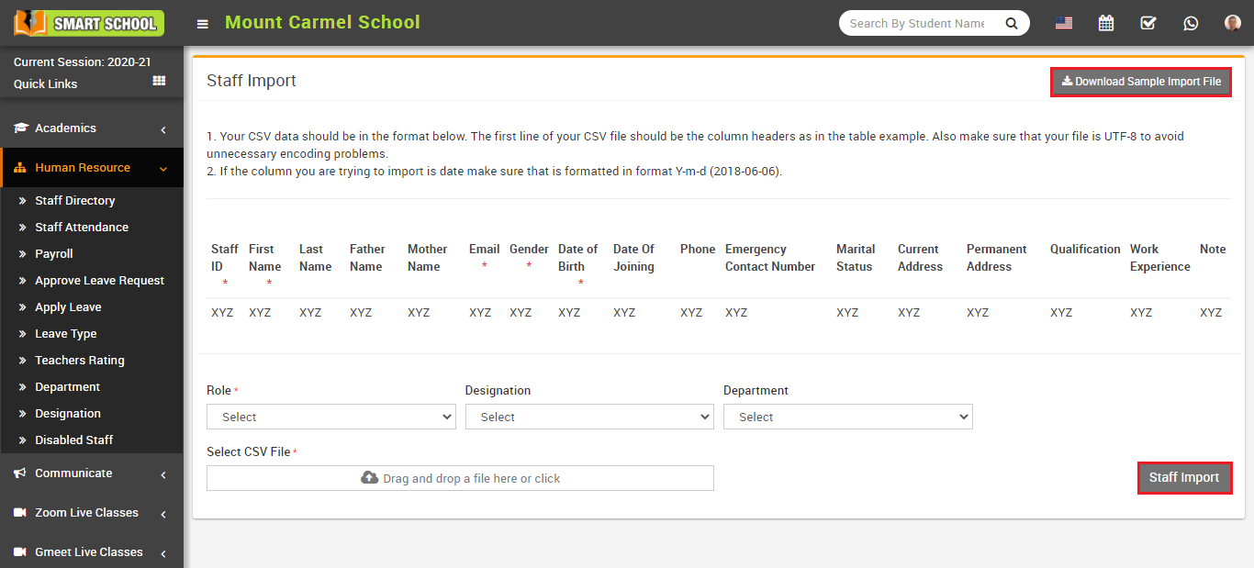This screenshot has width=1254, height=568.
Task: Expand the Communicate sidebar menu
Action: (92, 473)
